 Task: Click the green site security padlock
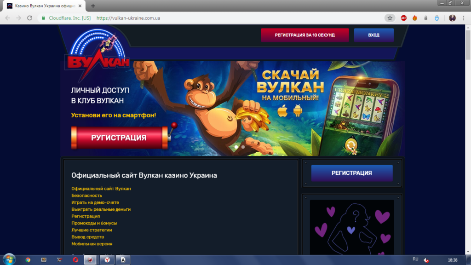coord(44,18)
